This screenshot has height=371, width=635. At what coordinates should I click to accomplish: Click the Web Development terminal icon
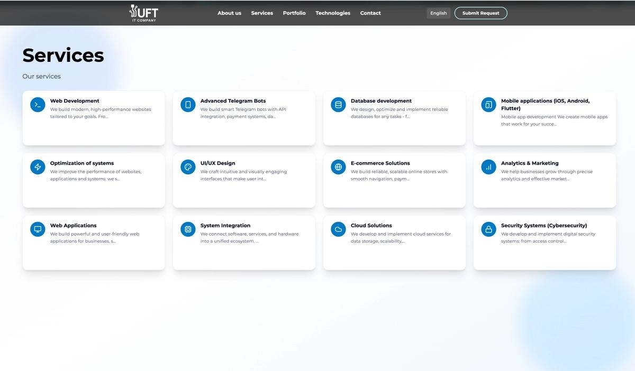point(38,105)
